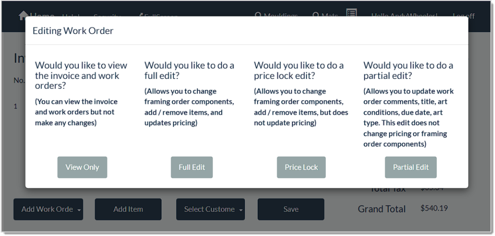Click the partial edit question heading
Image resolution: width=495 pixels, height=236 pixels.
[x=408, y=70]
